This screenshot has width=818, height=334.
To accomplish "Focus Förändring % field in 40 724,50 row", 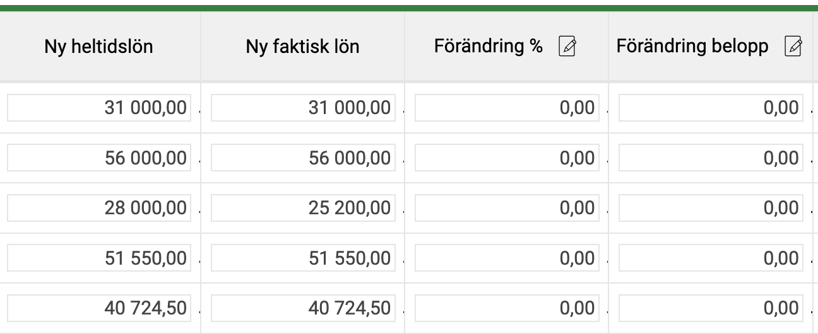I will click(507, 308).
